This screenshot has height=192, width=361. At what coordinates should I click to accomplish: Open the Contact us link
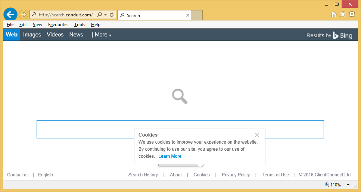point(18,175)
